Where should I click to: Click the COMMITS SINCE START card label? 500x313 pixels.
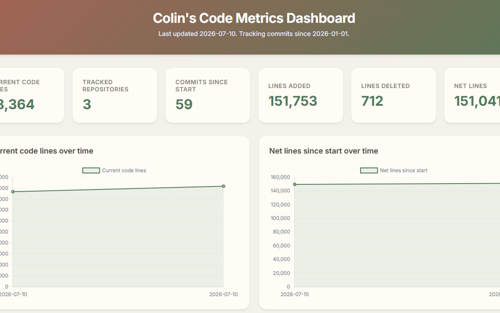(x=202, y=86)
